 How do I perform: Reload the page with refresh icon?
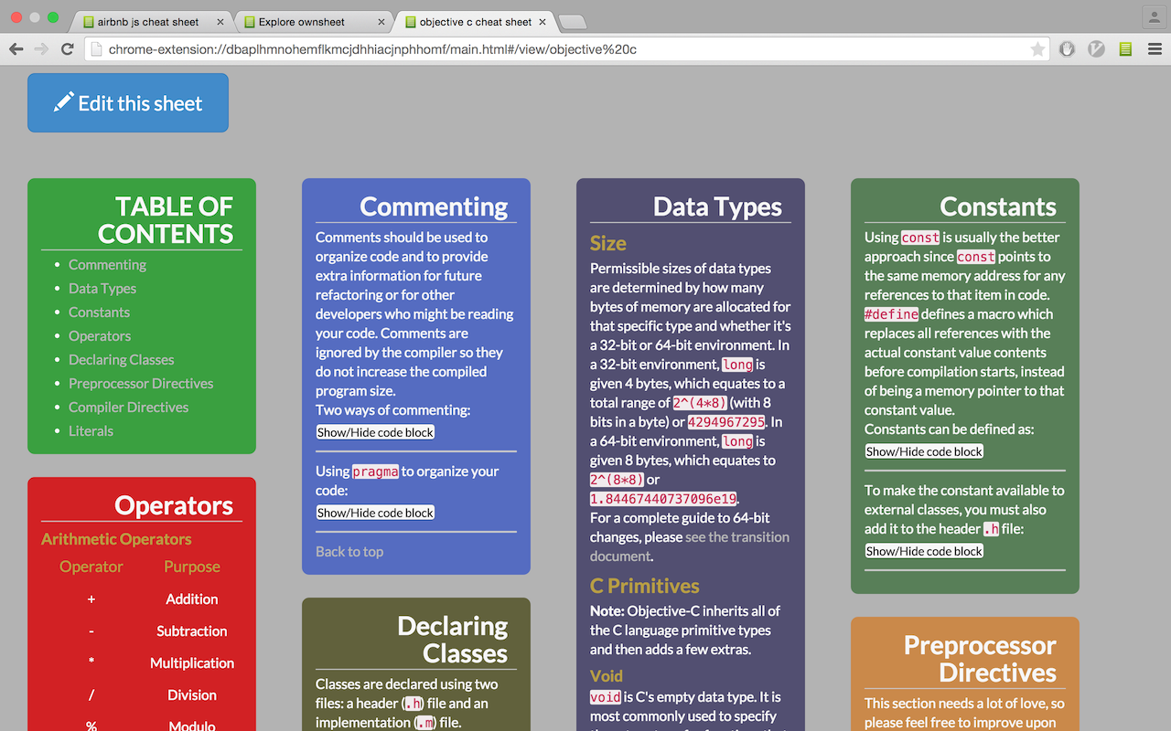pos(67,49)
